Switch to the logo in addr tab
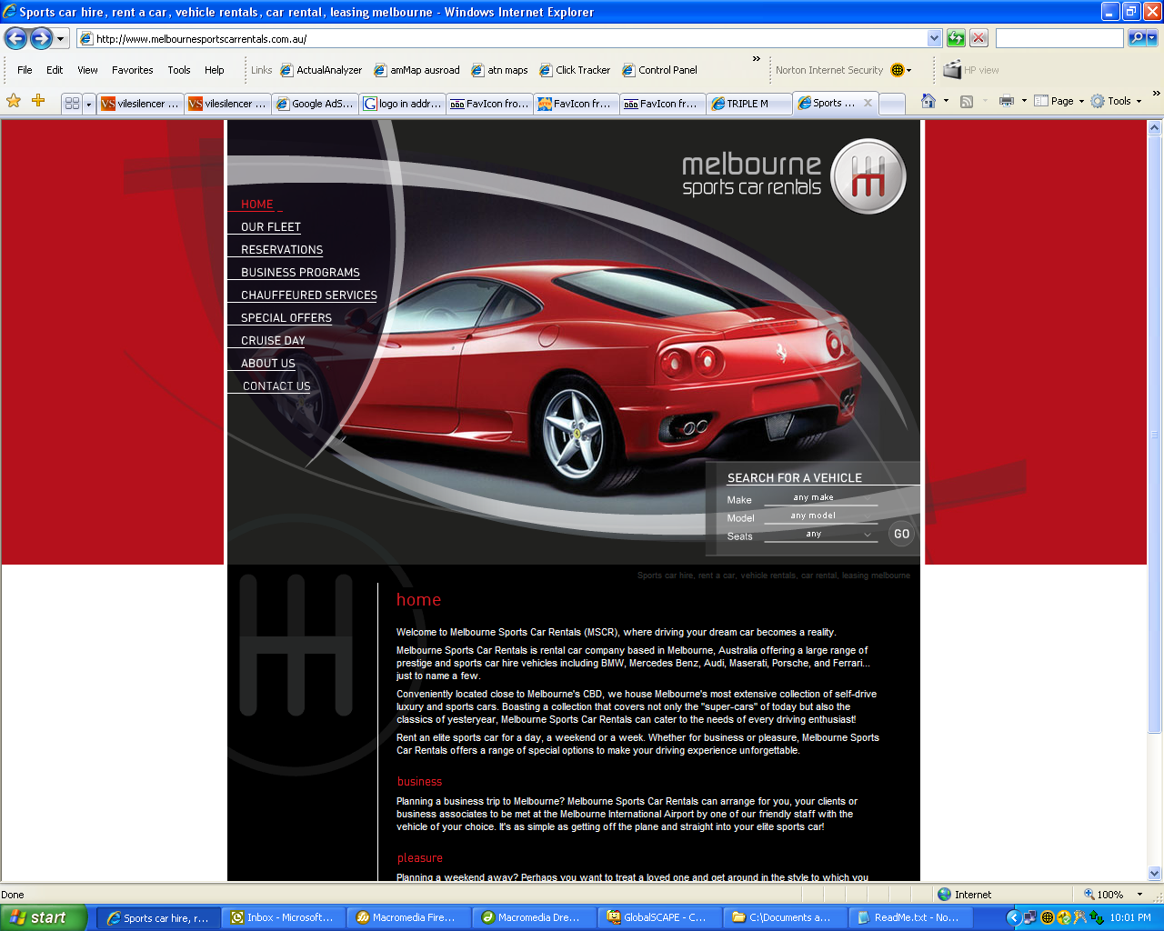The image size is (1164, 931). (402, 104)
